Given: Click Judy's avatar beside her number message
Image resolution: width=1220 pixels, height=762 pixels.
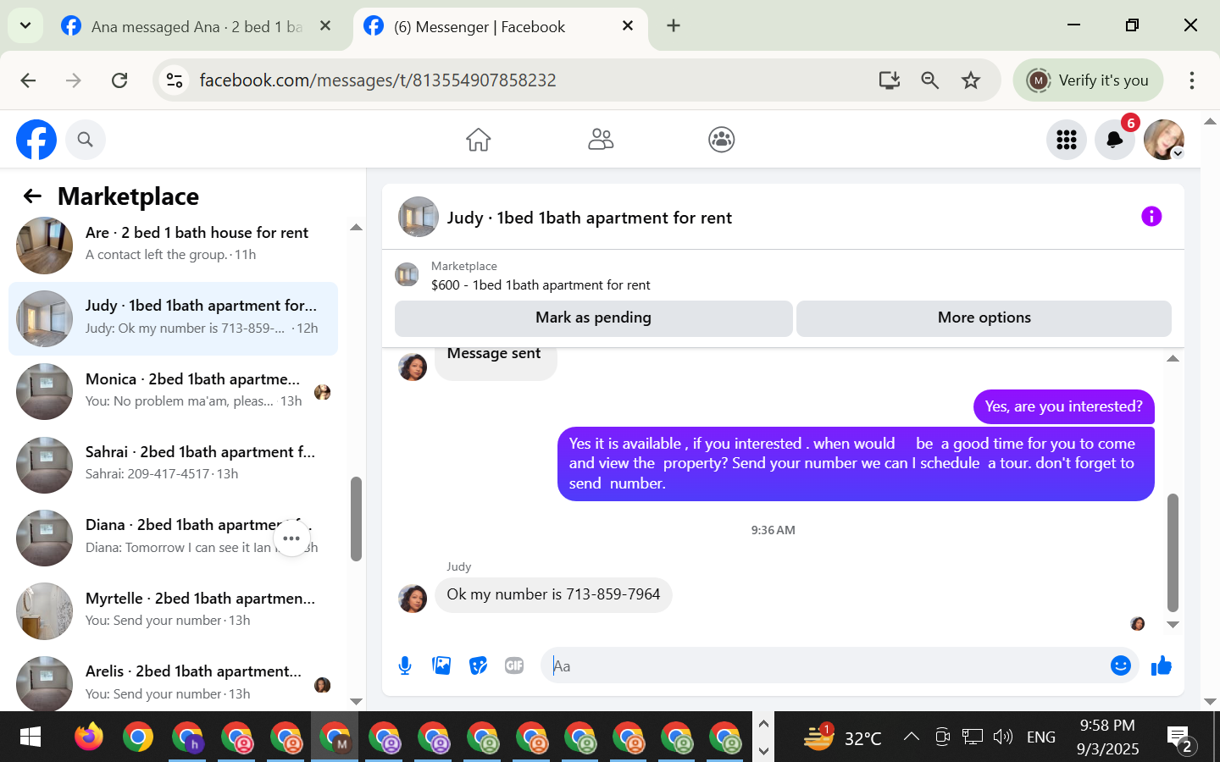Looking at the screenshot, I should [413, 599].
